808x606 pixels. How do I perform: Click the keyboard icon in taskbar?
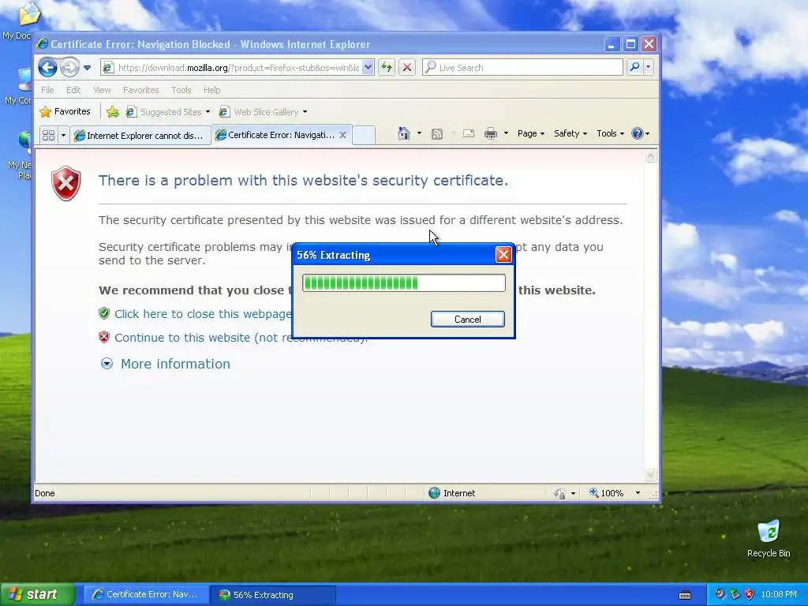point(685,595)
